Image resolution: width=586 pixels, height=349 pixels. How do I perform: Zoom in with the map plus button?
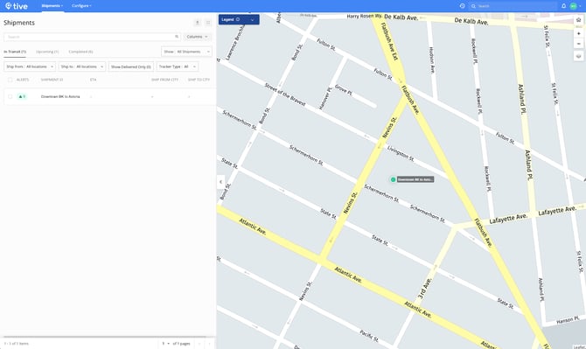[578, 33]
